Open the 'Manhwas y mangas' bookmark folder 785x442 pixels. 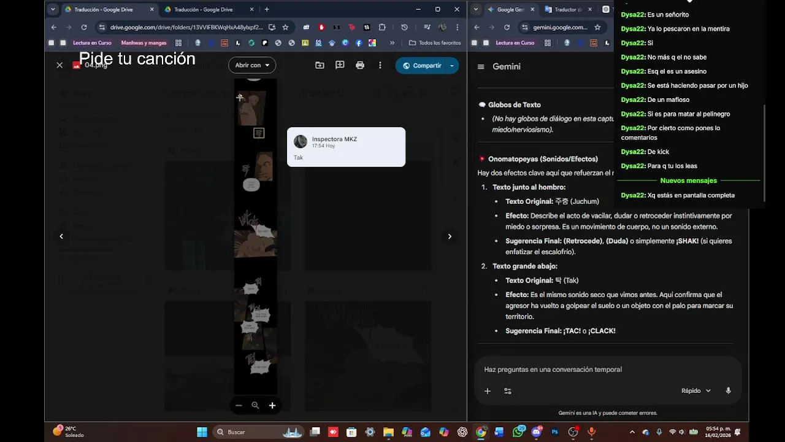click(144, 43)
